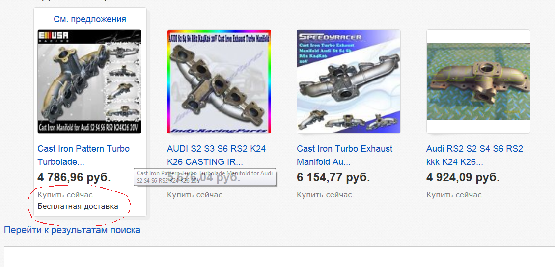View the manifold photo on green mat
This screenshot has height=267, width=555.
click(x=478, y=81)
